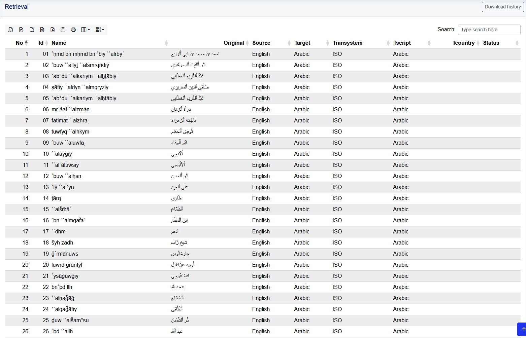Sort table by Tscript column
The image size is (526, 338).
click(x=412, y=43)
